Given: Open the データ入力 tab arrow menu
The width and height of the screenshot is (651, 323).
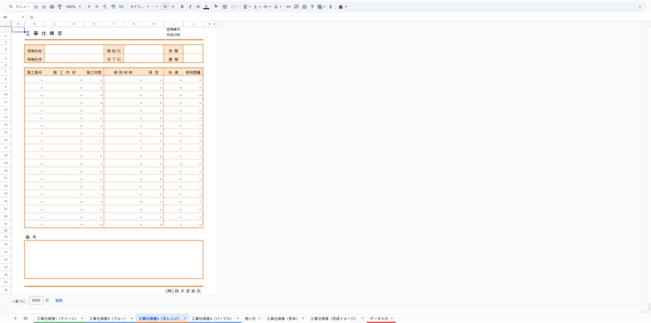Looking at the screenshot, I should (392, 319).
